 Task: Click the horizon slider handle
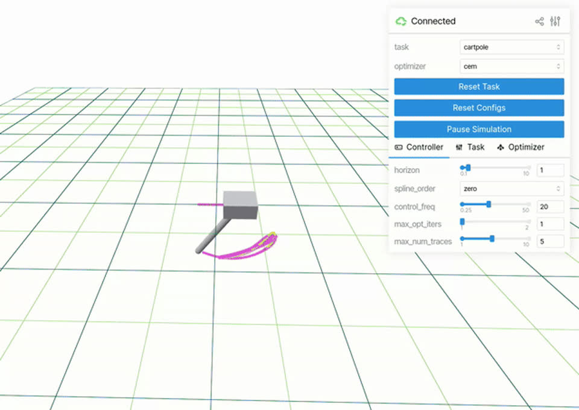point(468,168)
